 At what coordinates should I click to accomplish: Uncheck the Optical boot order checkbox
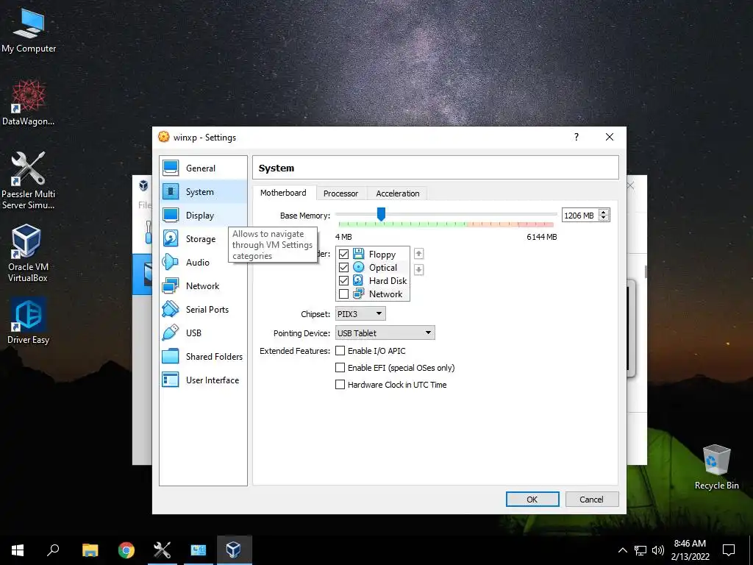[x=344, y=268]
